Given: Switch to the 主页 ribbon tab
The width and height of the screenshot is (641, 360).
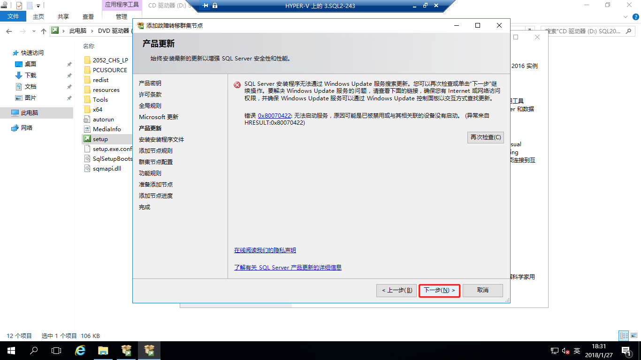Looking at the screenshot, I should coord(38,16).
